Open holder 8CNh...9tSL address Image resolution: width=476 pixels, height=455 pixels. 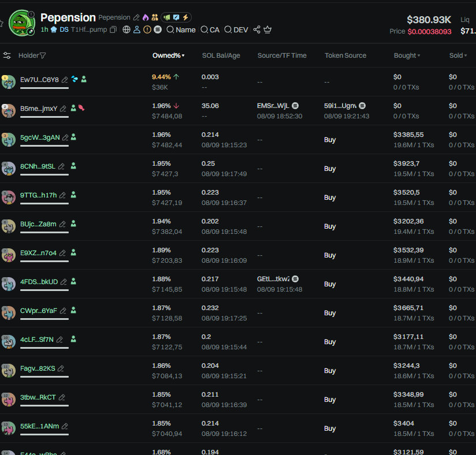pyautogui.click(x=38, y=166)
